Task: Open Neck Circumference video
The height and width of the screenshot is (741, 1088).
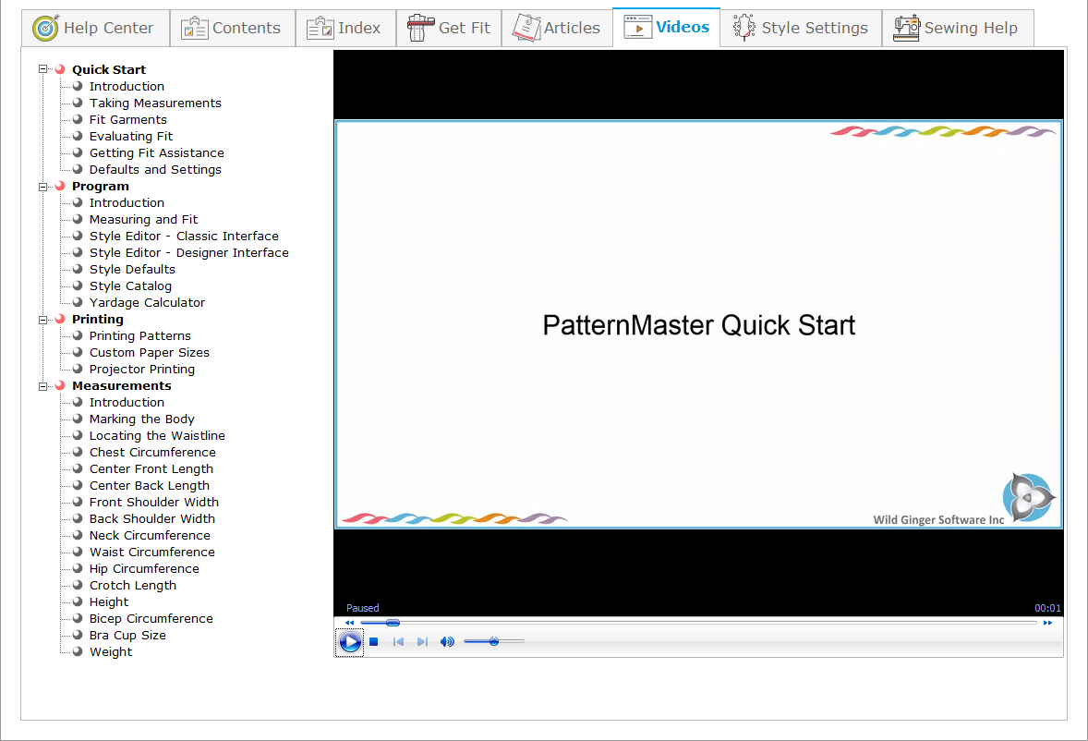Action: coord(150,536)
